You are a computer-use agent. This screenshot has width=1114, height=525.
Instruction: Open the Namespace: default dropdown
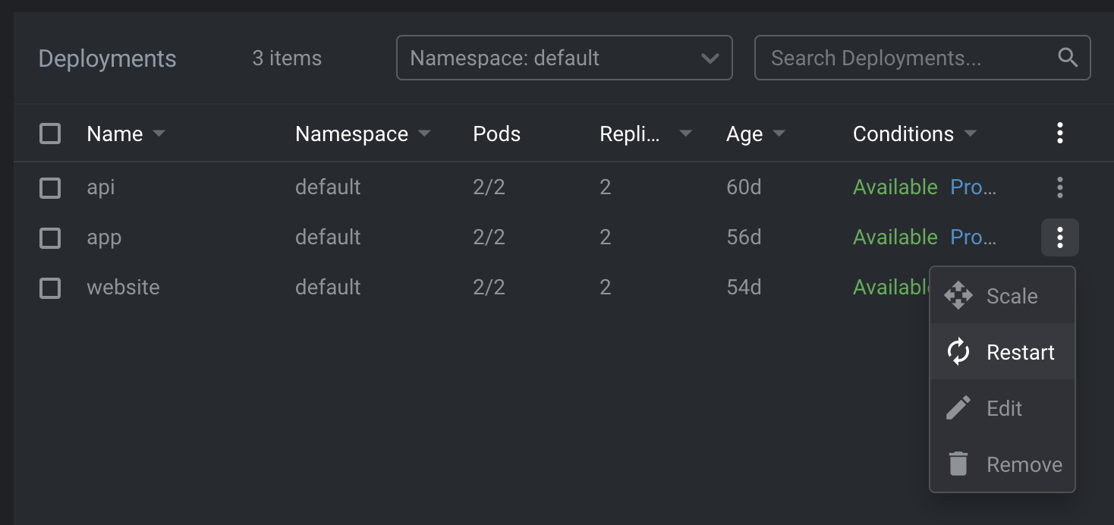tap(565, 58)
